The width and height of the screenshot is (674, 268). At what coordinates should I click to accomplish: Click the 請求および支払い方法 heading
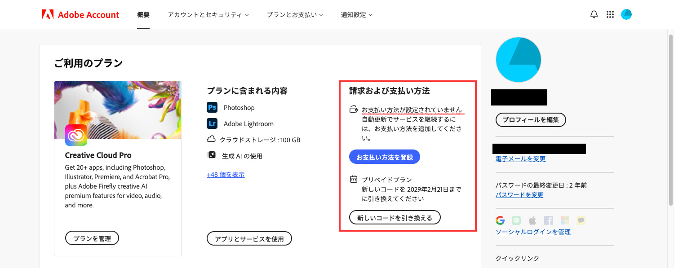click(x=390, y=91)
